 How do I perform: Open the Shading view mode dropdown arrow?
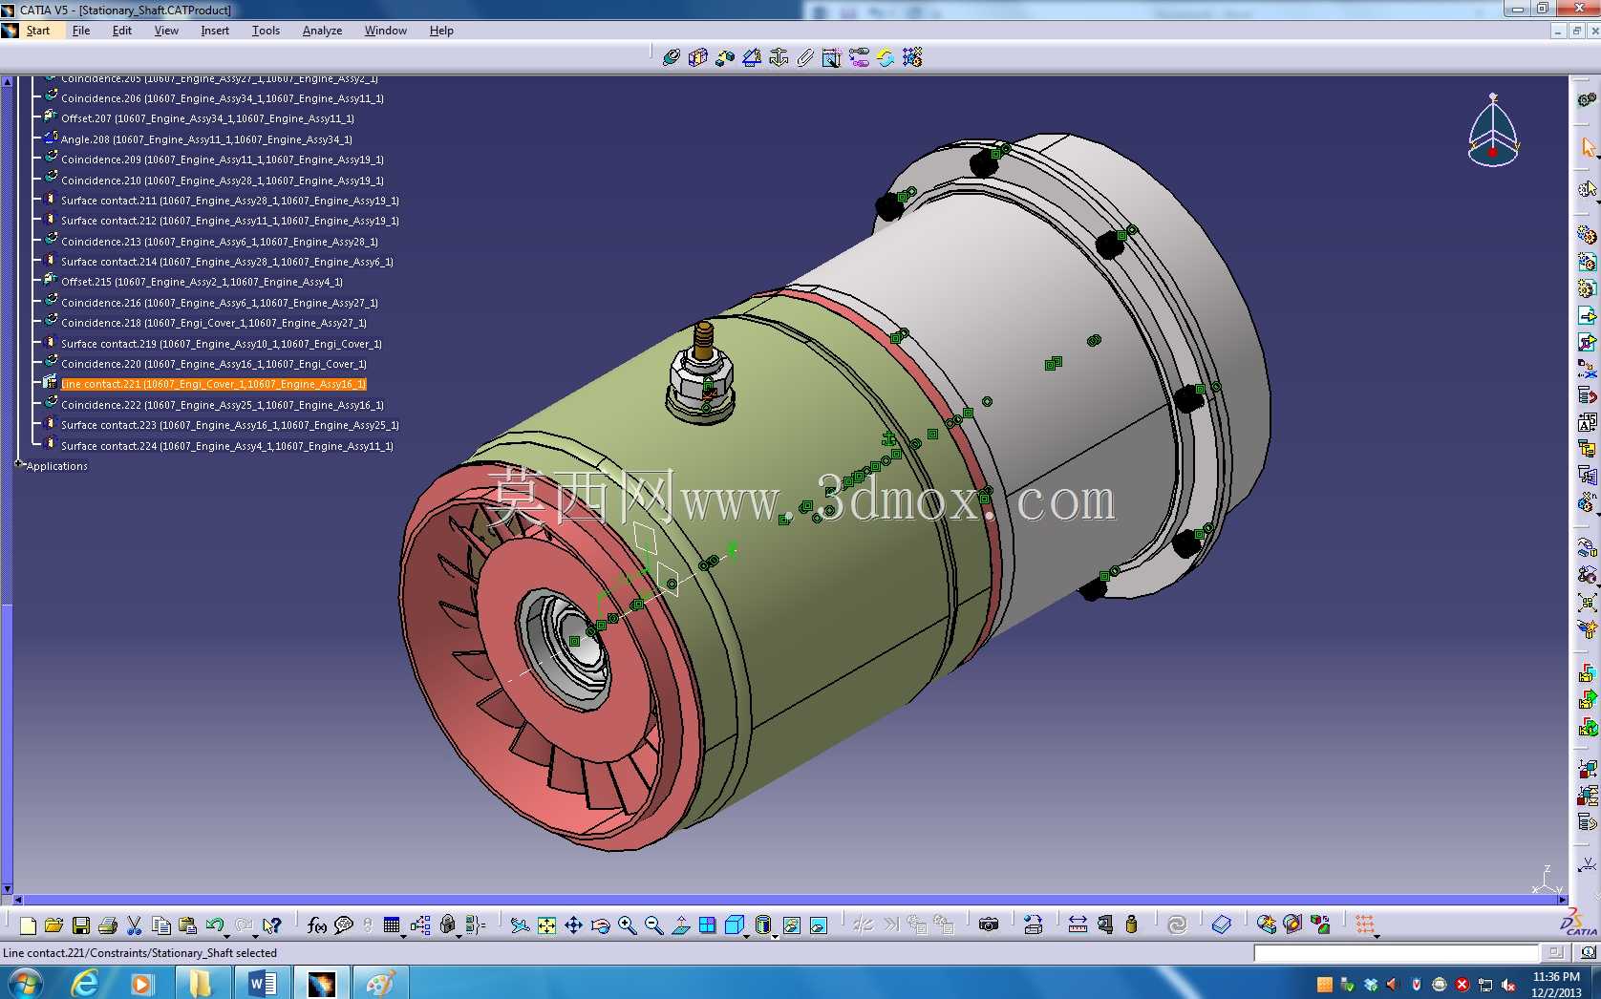click(775, 935)
